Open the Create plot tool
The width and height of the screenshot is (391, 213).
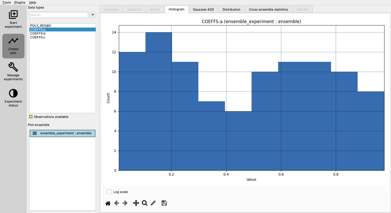point(13,46)
